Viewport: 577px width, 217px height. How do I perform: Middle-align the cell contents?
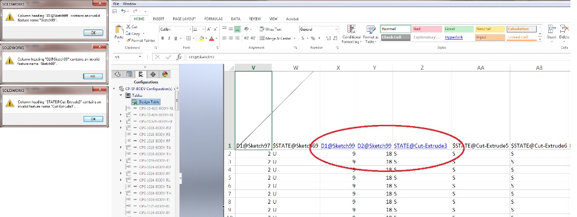pos(231,29)
